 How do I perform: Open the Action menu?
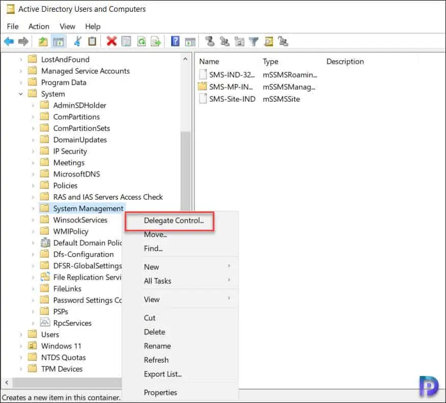(39, 26)
